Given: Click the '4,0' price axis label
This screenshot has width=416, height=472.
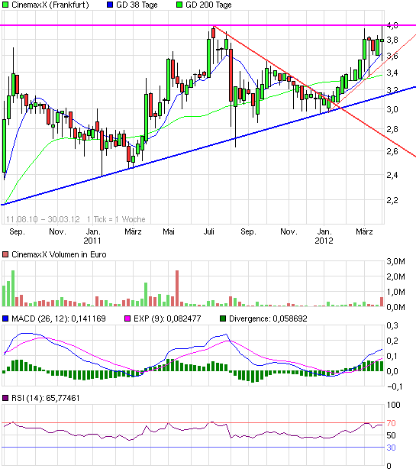Looking at the screenshot, I should coord(392,25).
